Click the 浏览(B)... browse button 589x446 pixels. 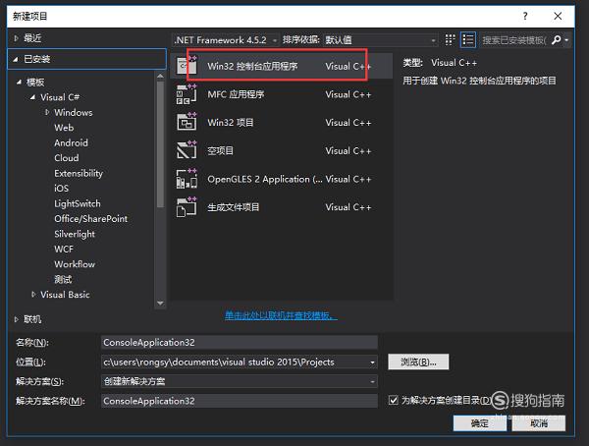click(x=418, y=362)
